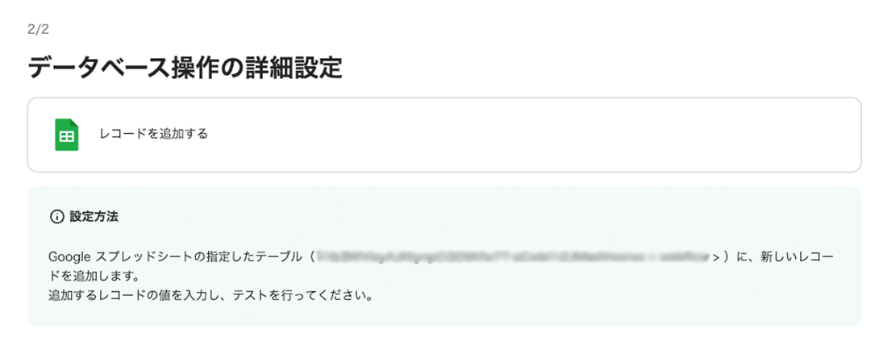Image resolution: width=887 pixels, height=354 pixels.
Task: Select the レコードを追加する label
Action: (x=154, y=134)
